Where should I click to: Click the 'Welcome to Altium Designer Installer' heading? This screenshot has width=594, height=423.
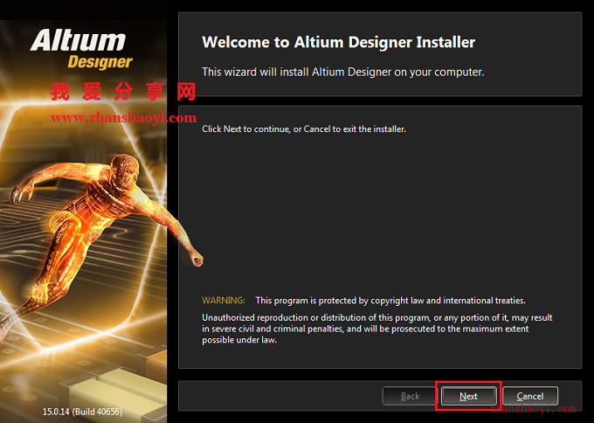(x=338, y=42)
